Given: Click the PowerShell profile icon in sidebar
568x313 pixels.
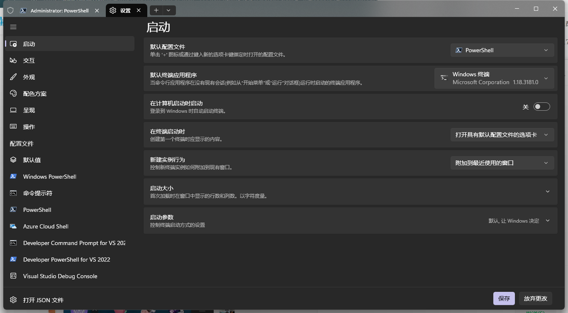Looking at the screenshot, I should pos(13,210).
